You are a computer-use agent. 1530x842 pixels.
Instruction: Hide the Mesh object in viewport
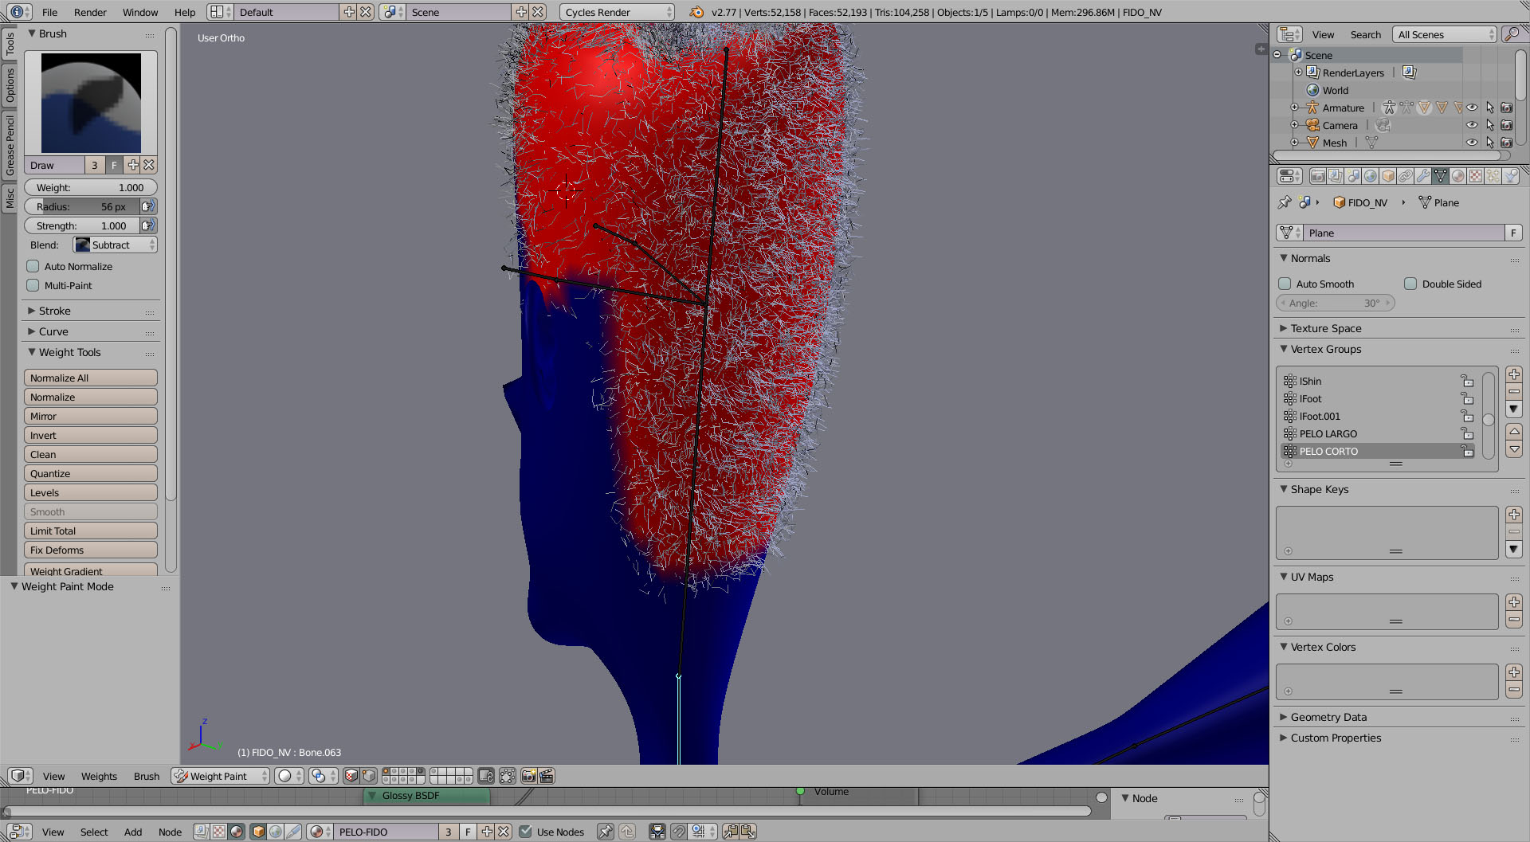pos(1472,143)
